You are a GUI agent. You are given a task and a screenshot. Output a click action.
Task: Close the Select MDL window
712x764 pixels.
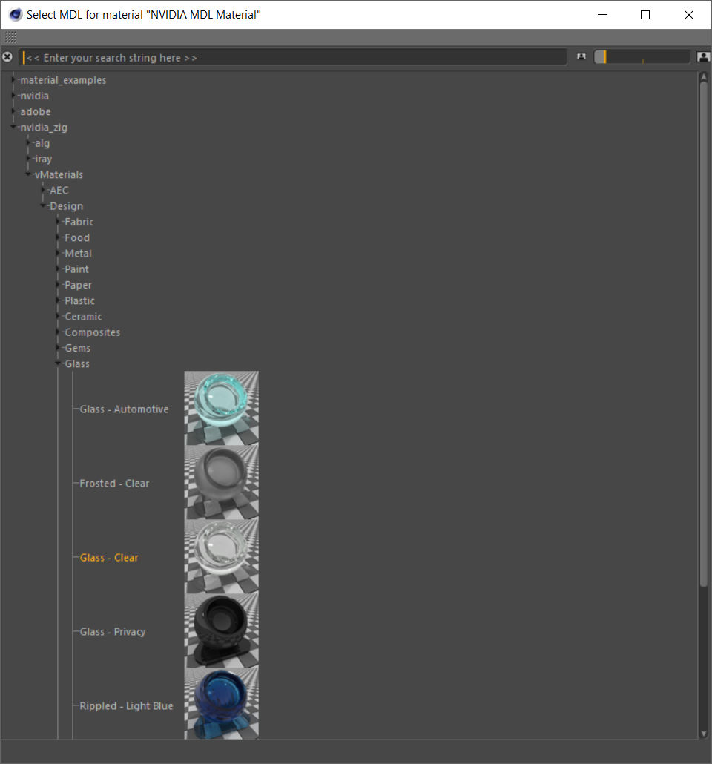[688, 15]
